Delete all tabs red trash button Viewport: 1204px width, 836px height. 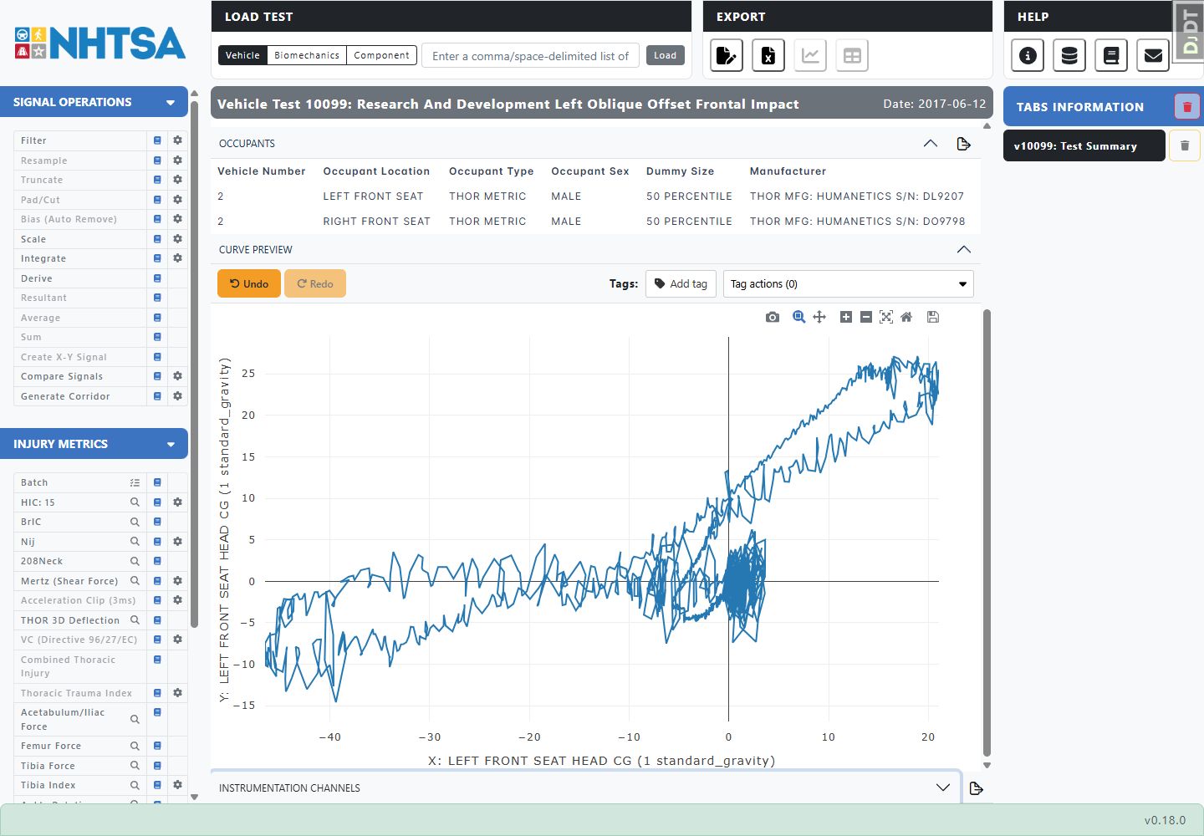1187,107
